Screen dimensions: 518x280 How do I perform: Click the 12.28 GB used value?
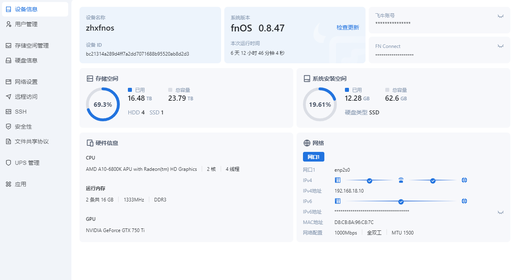(x=357, y=98)
